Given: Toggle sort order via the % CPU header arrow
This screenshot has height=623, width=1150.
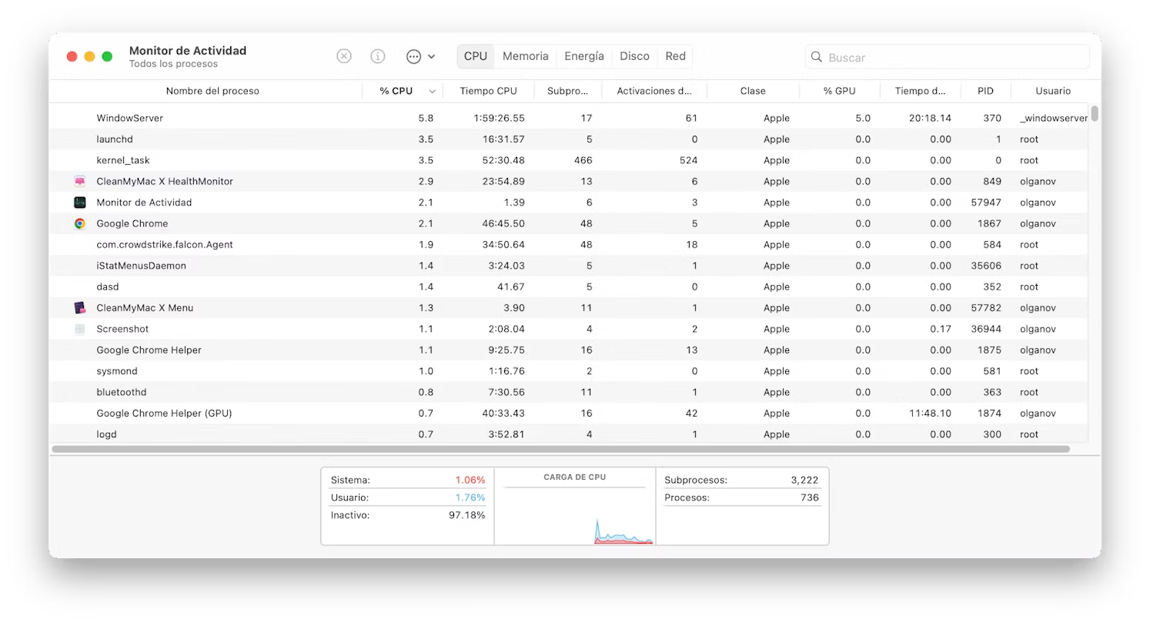Looking at the screenshot, I should pos(432,92).
